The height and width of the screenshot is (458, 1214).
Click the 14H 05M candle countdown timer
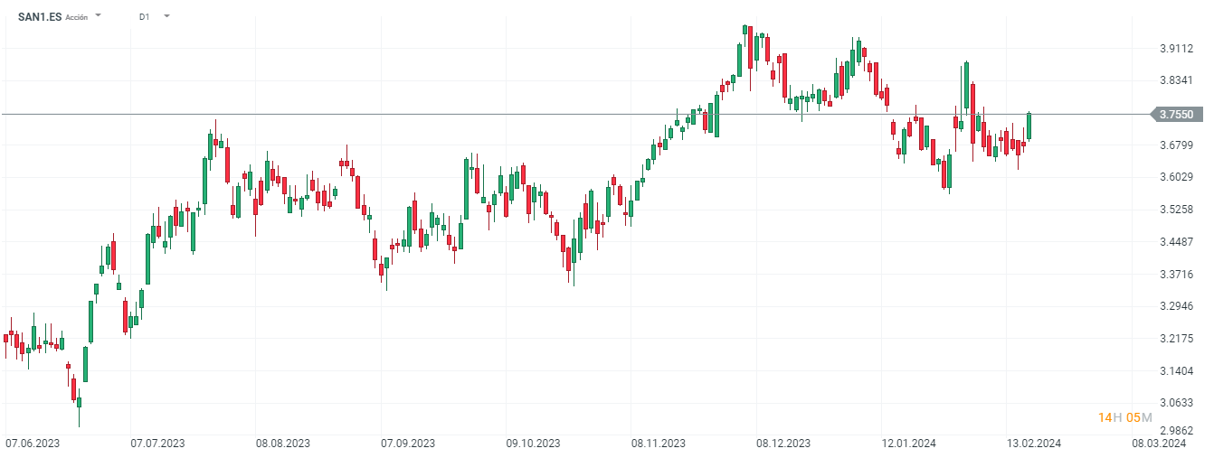[x=1124, y=416]
